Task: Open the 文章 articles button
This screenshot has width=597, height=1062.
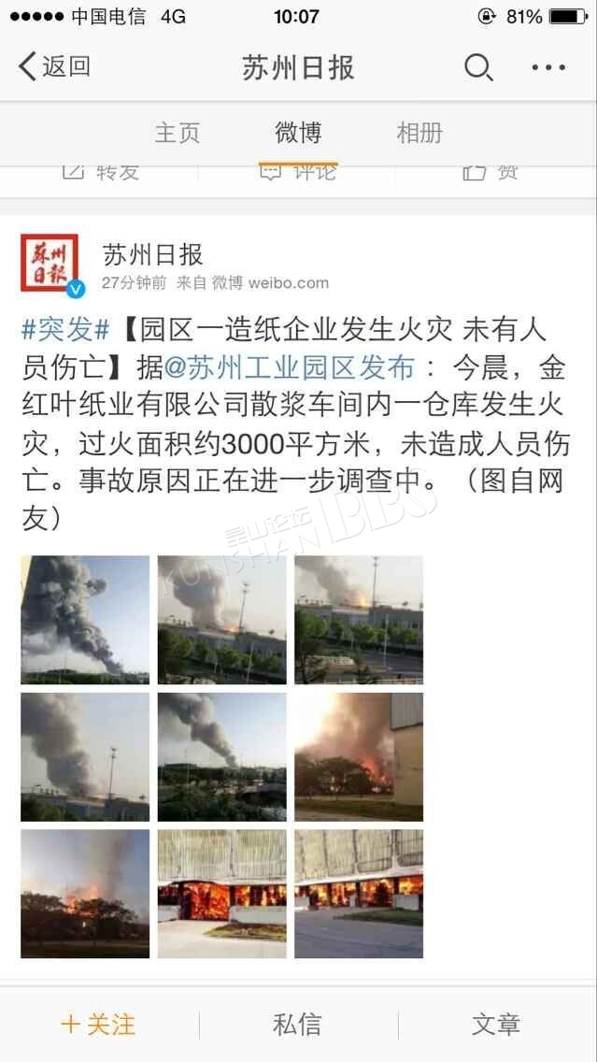Action: coord(496,1024)
